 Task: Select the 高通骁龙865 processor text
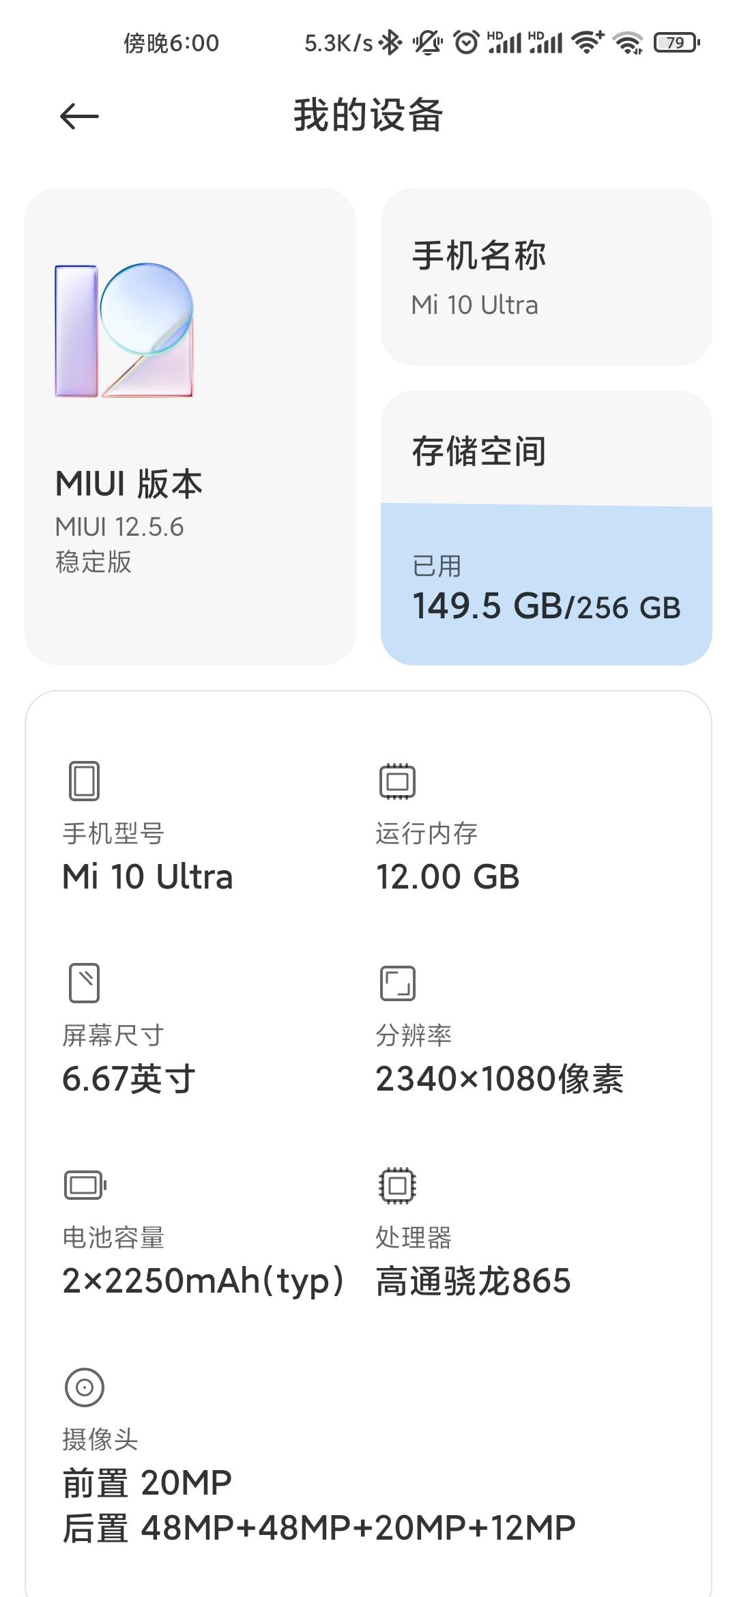point(473,1280)
